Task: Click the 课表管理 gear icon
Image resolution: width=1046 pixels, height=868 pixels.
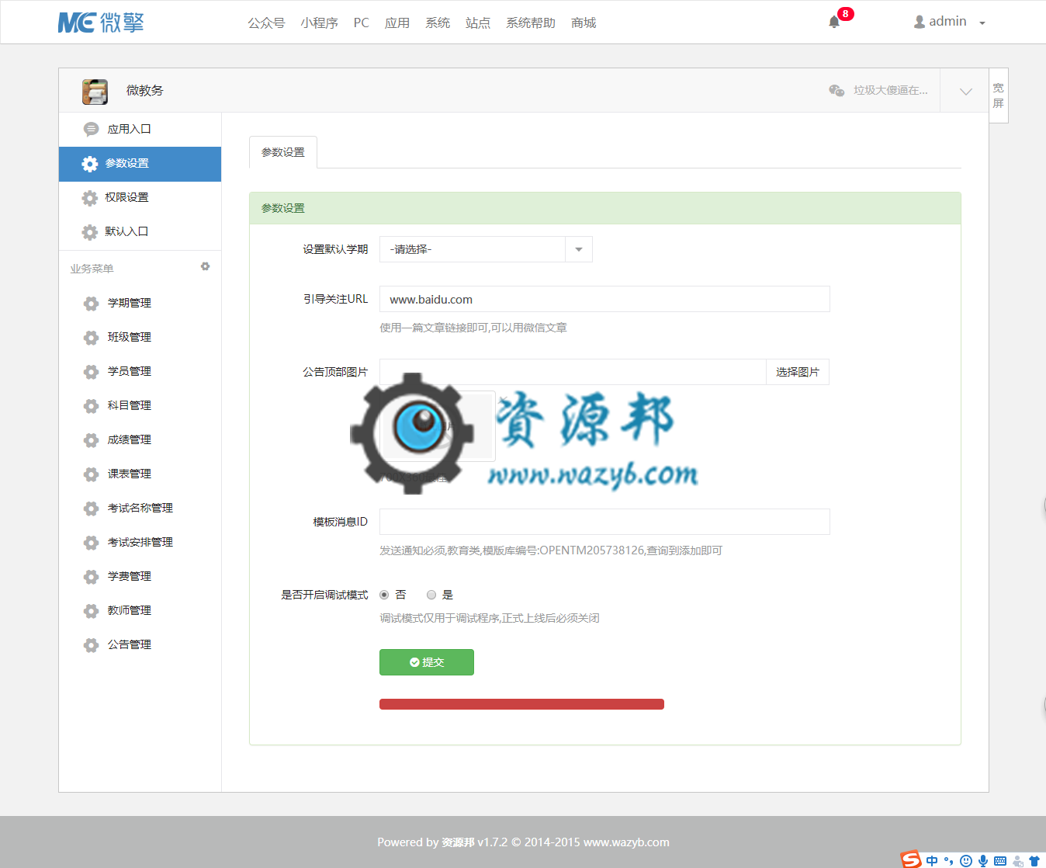Action: pyautogui.click(x=91, y=474)
